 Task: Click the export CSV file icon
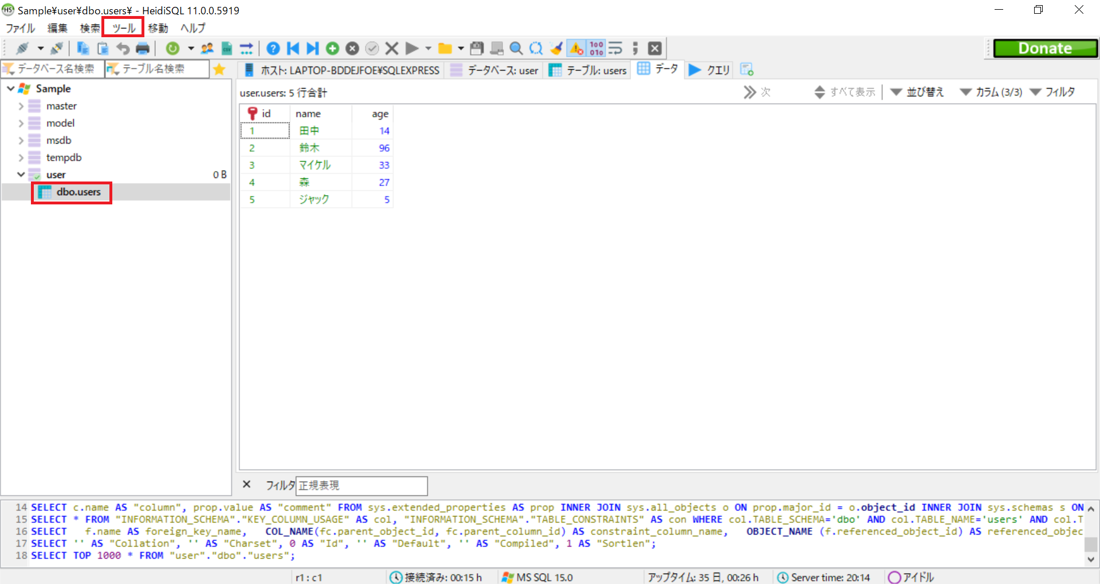[227, 49]
